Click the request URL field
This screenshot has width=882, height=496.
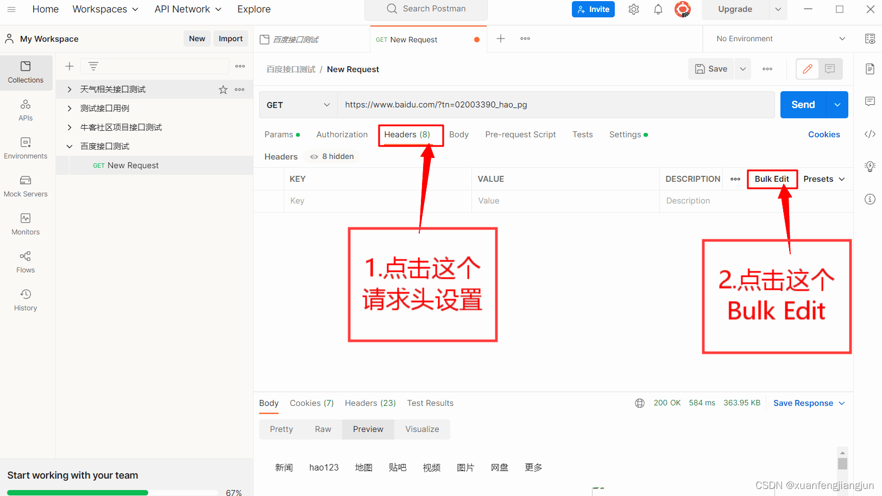tap(556, 105)
